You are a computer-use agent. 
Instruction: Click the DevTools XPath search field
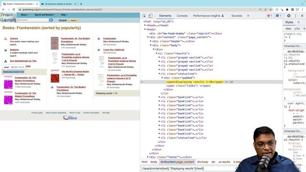tap(188, 169)
